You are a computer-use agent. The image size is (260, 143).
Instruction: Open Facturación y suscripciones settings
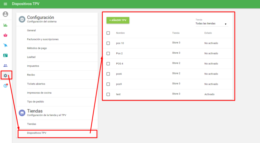[43, 39]
